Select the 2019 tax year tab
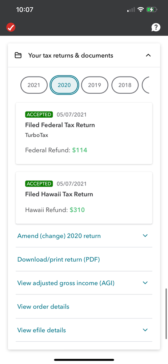Screen dimensions: 168x364 (95, 85)
